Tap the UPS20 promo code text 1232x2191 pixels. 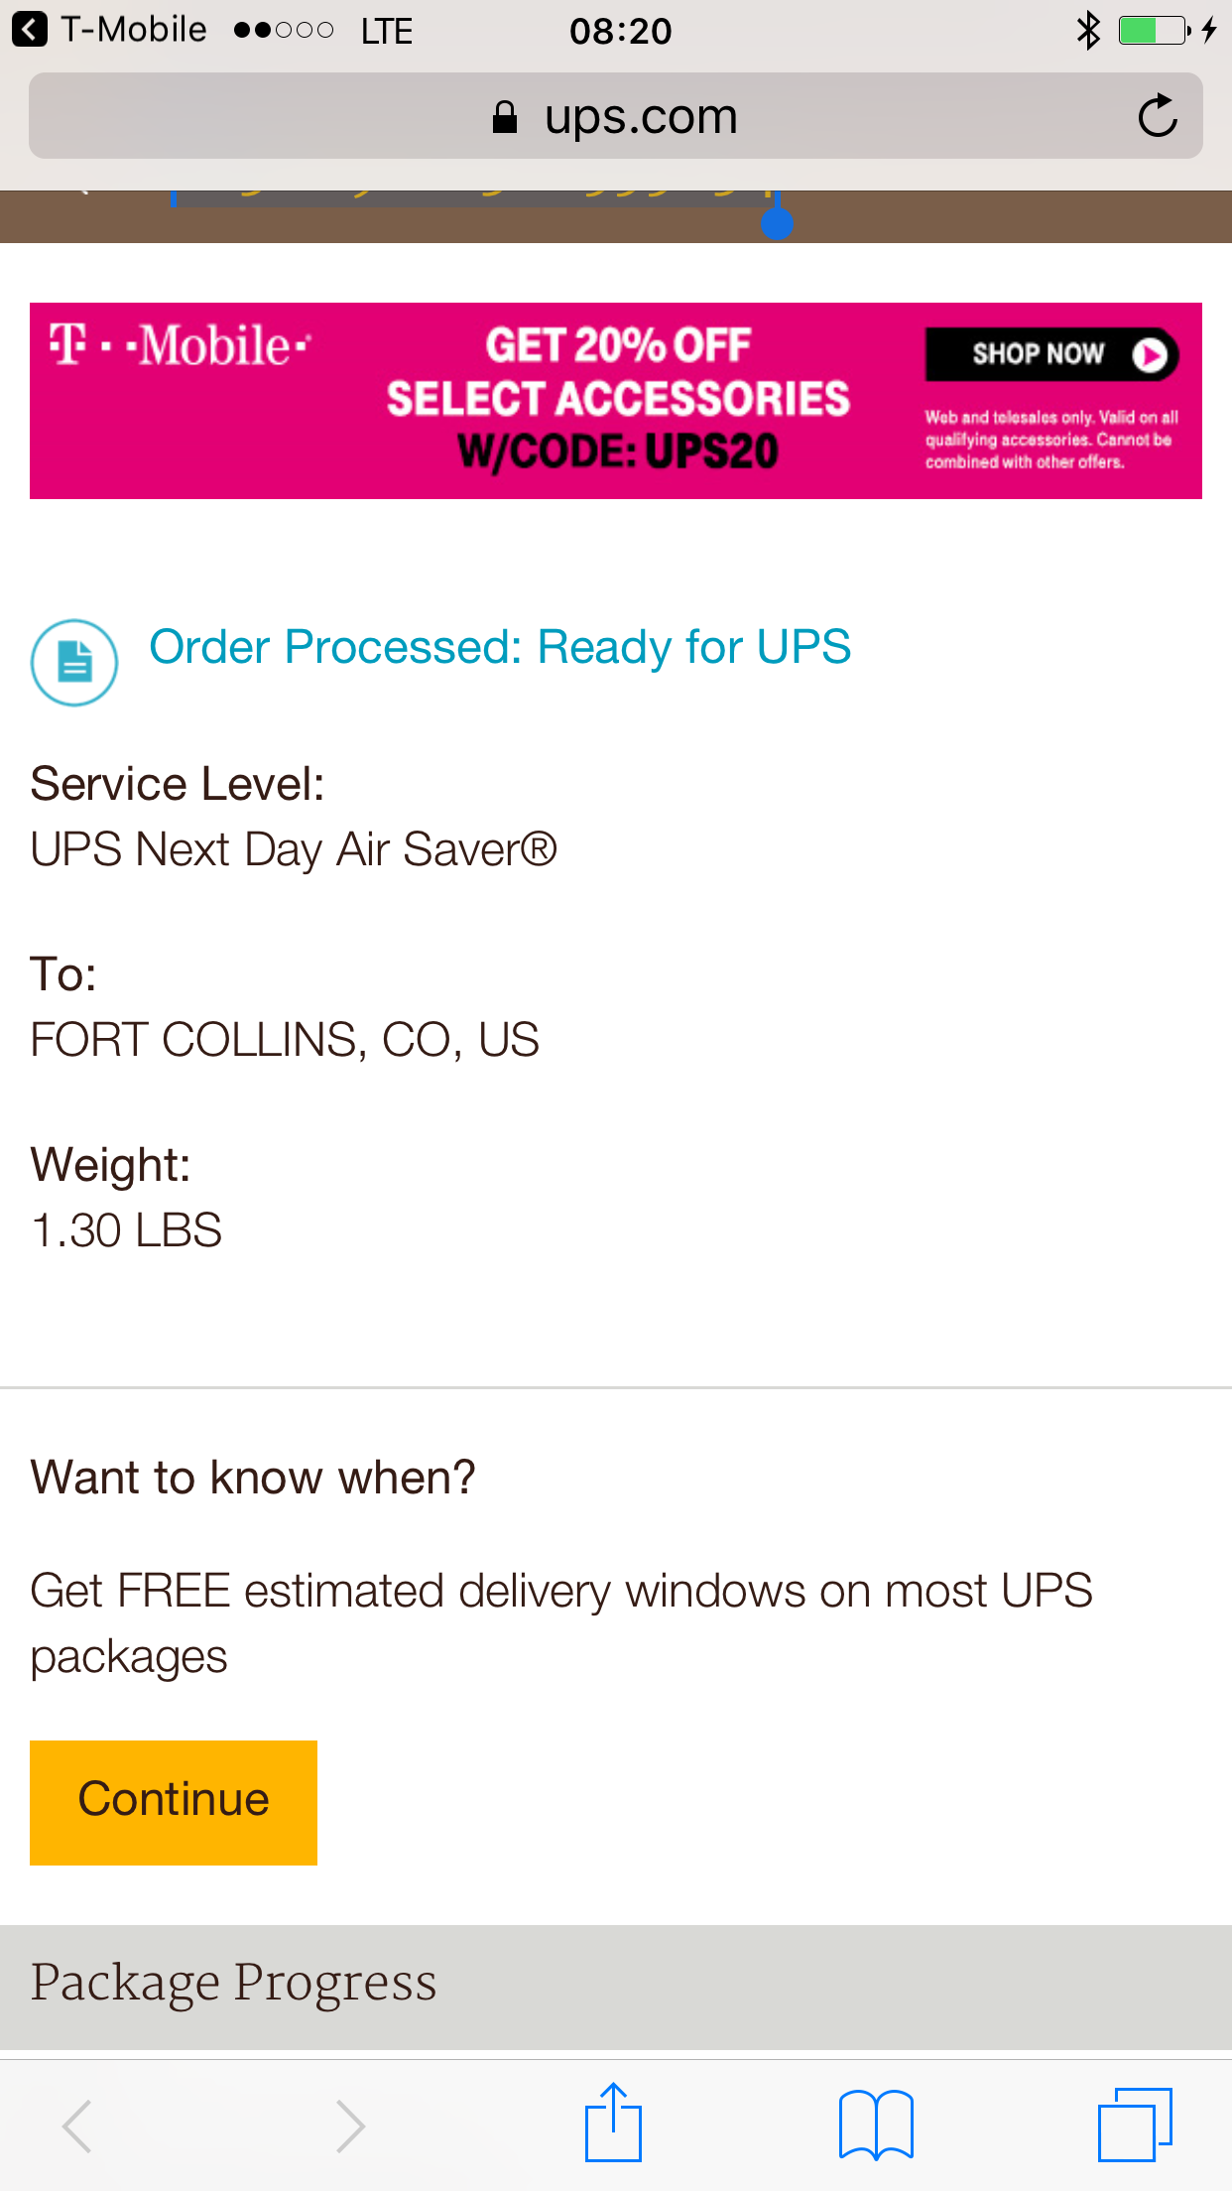712,452
